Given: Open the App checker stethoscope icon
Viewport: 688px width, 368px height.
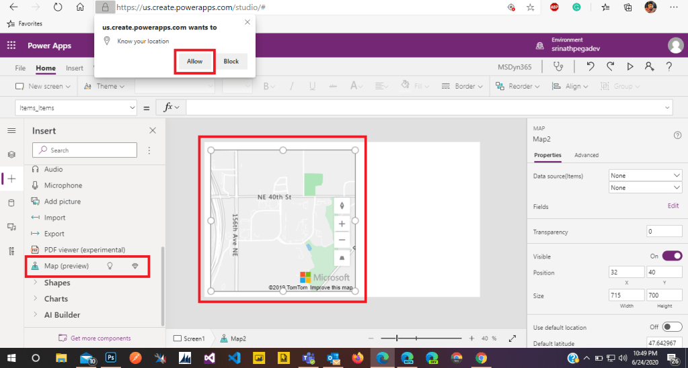Looking at the screenshot, I should coord(558,66).
